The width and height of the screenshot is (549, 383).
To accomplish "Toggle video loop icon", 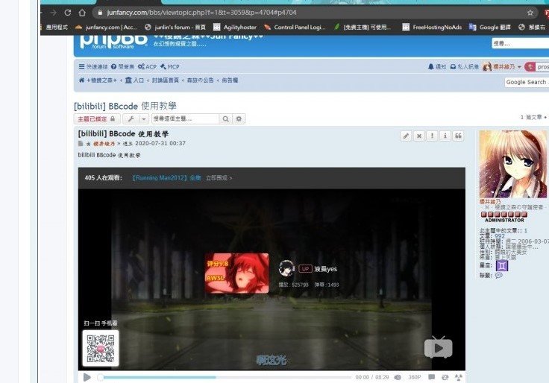I will [x=445, y=377].
